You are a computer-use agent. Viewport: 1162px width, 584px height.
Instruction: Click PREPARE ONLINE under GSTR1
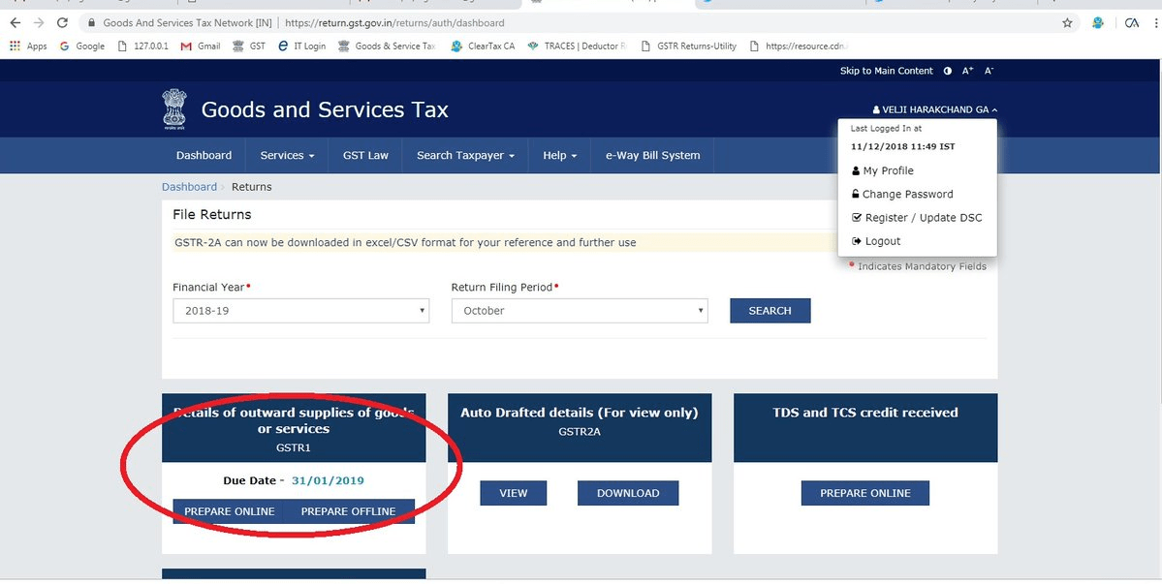click(230, 511)
